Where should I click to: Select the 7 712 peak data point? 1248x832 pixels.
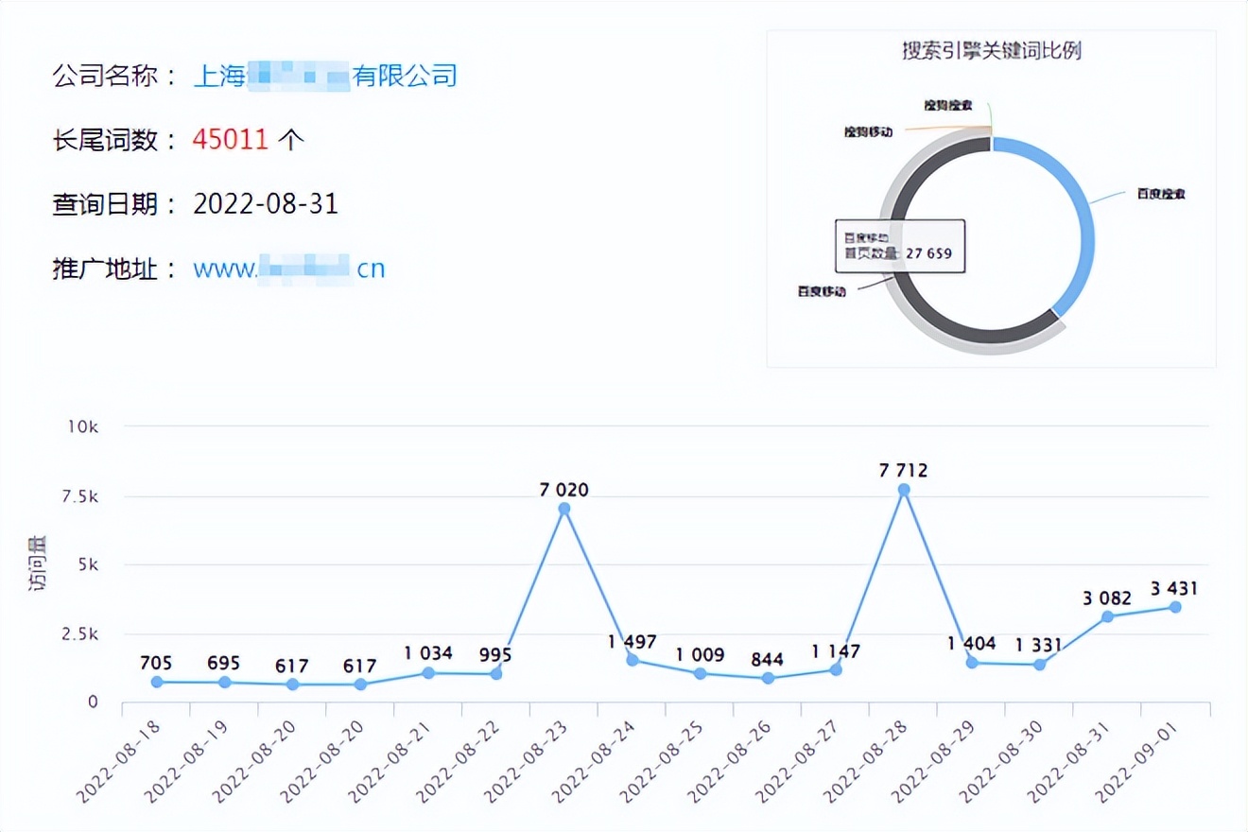[905, 489]
